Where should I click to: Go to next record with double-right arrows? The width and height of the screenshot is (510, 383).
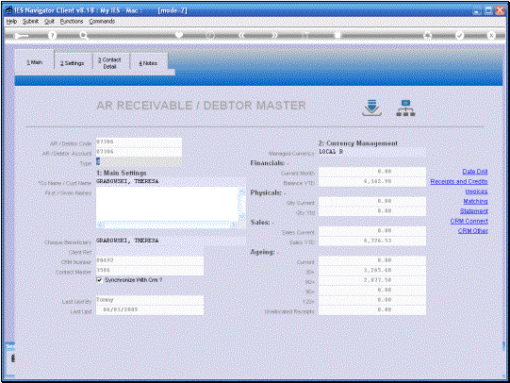click(x=274, y=35)
